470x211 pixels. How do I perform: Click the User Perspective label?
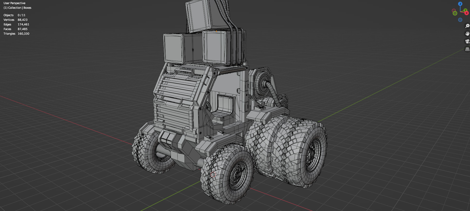(x=14, y=3)
